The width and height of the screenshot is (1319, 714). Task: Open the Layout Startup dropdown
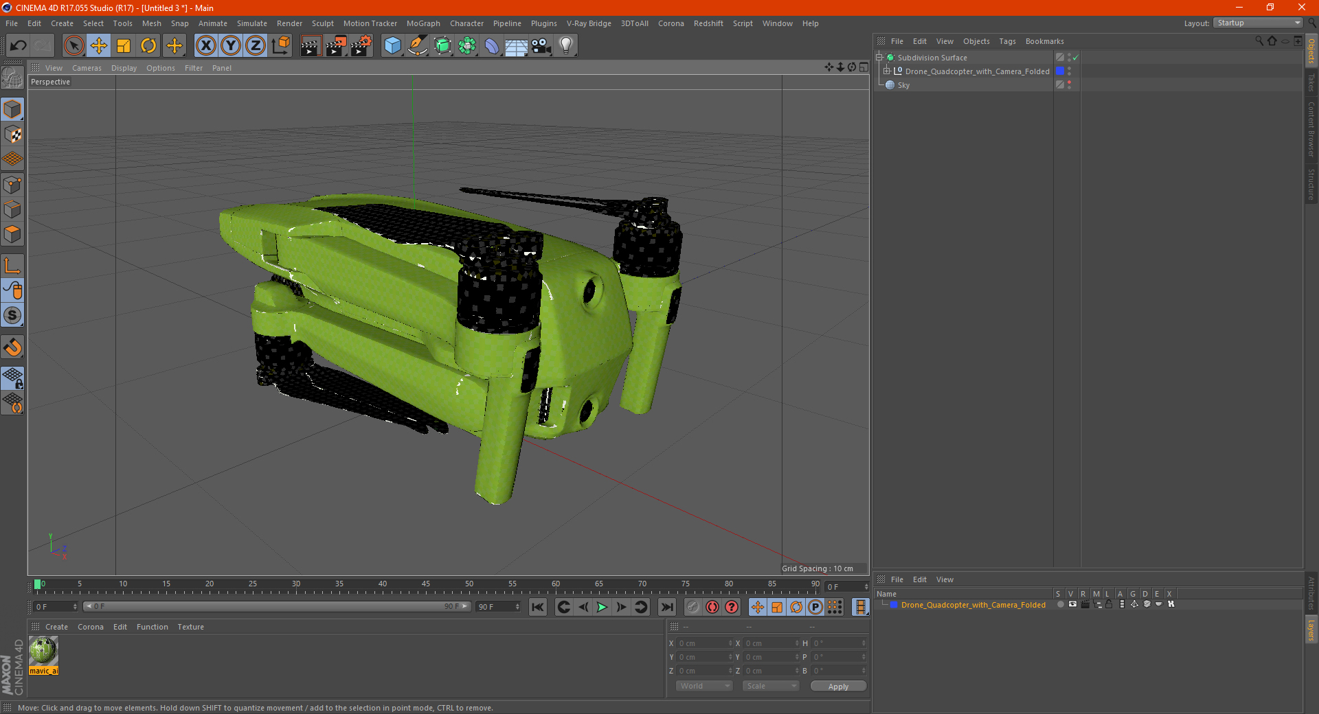tap(1259, 23)
